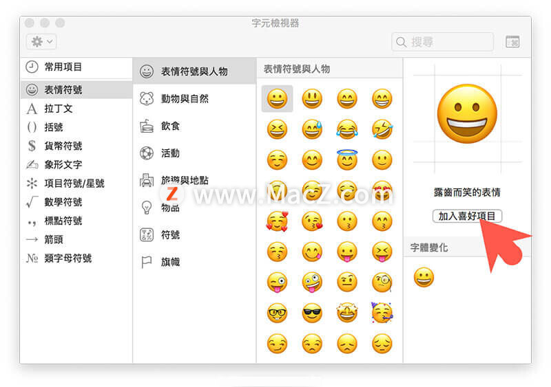Select 括號 in the sidebar
Viewport: 551px width, 387px height.
point(76,127)
